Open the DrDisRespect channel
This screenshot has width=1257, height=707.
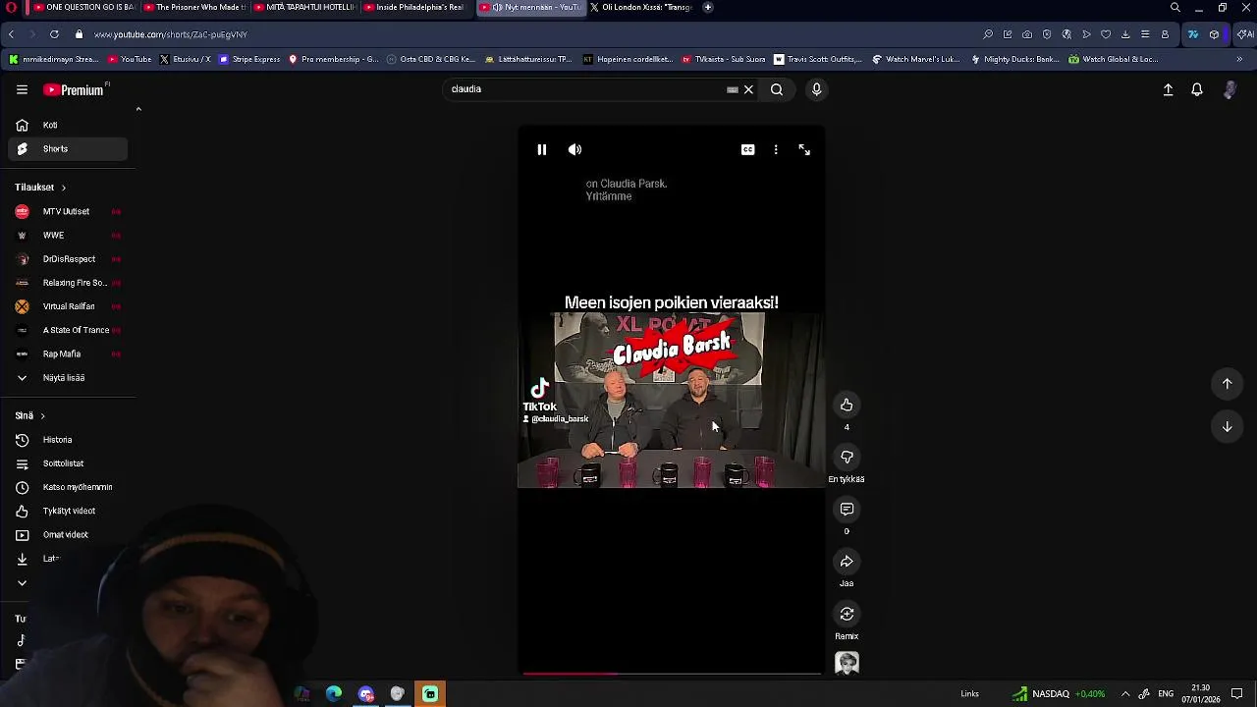(68, 259)
